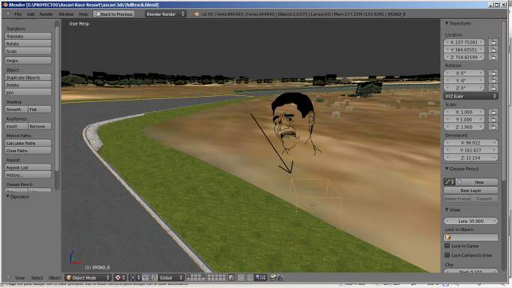Open the Global orientation dropdown

[x=171, y=278]
